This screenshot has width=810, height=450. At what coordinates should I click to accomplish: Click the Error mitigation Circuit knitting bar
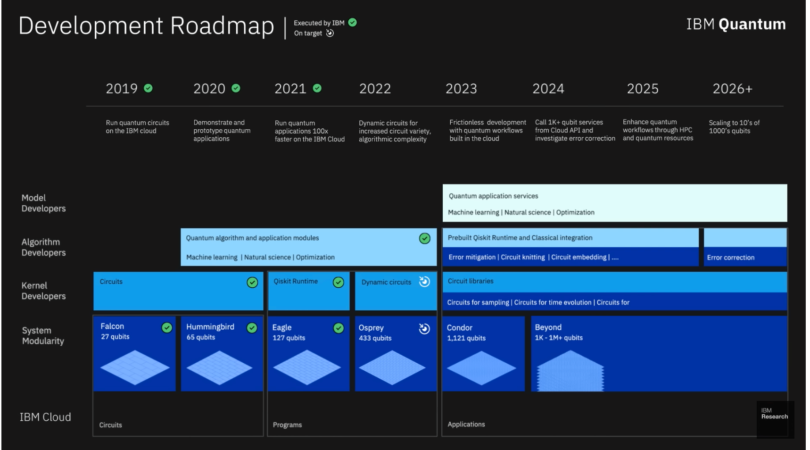click(570, 257)
